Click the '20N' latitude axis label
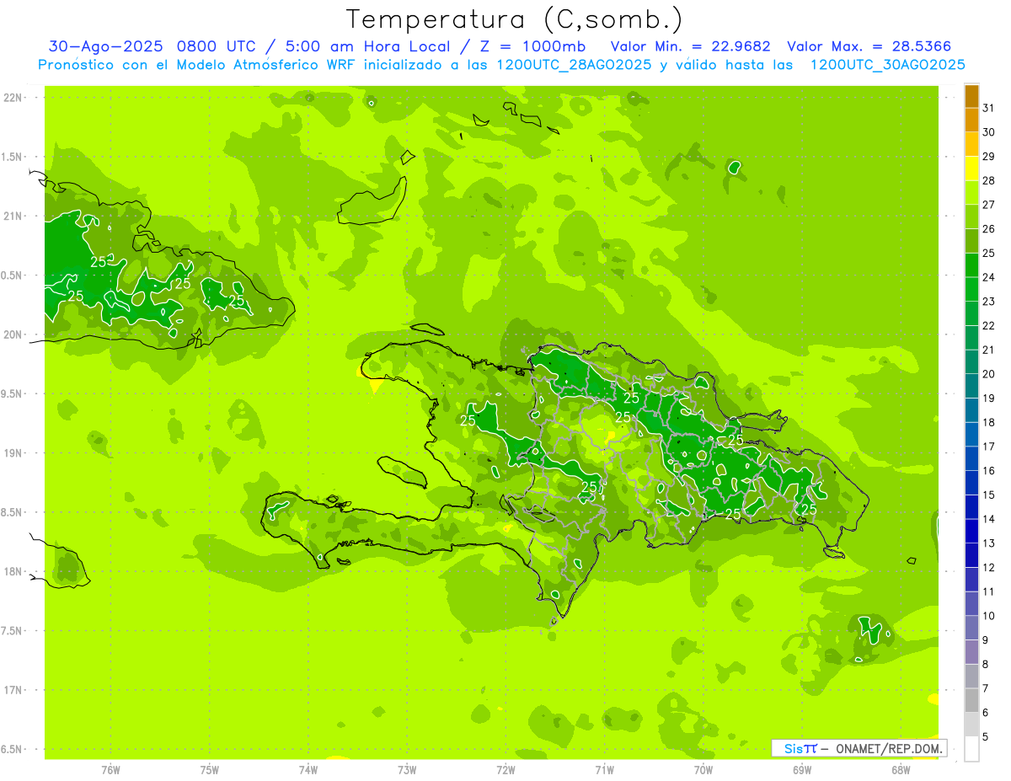 [14, 334]
